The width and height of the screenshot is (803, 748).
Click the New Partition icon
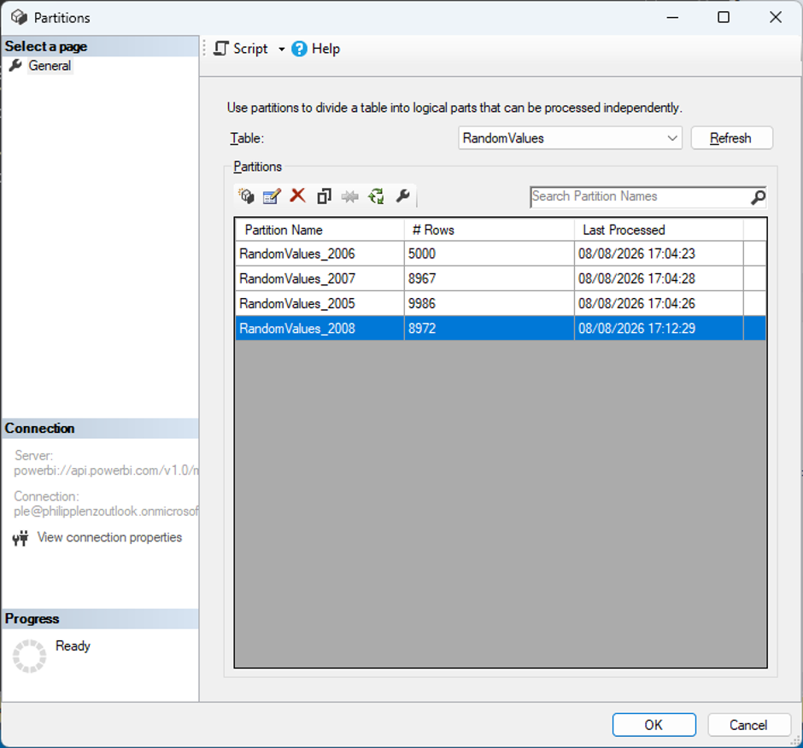click(246, 196)
